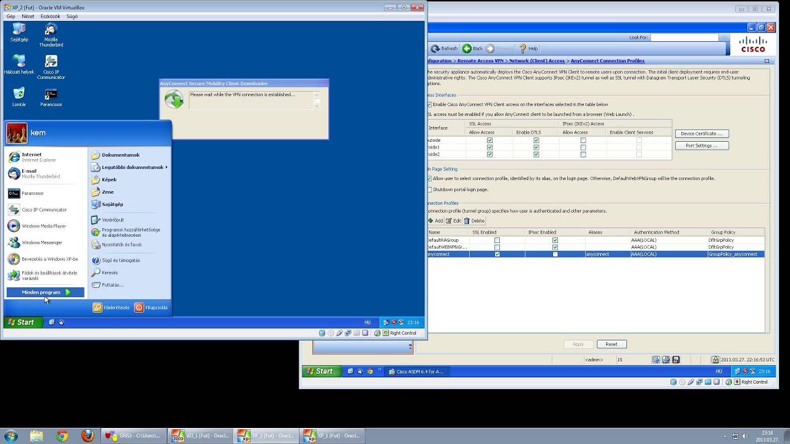Toggle Allow user to select connection profile checkbox
The height and width of the screenshot is (444, 790).
click(430, 178)
